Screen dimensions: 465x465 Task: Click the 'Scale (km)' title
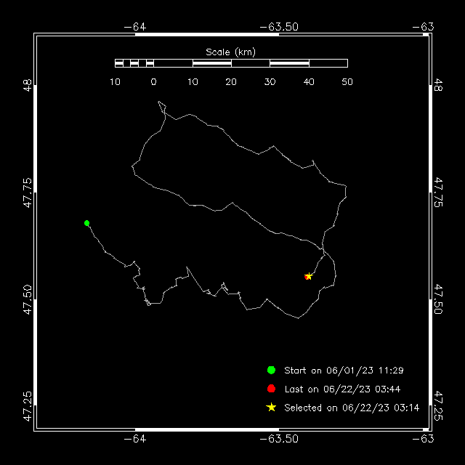pyautogui.click(x=231, y=52)
